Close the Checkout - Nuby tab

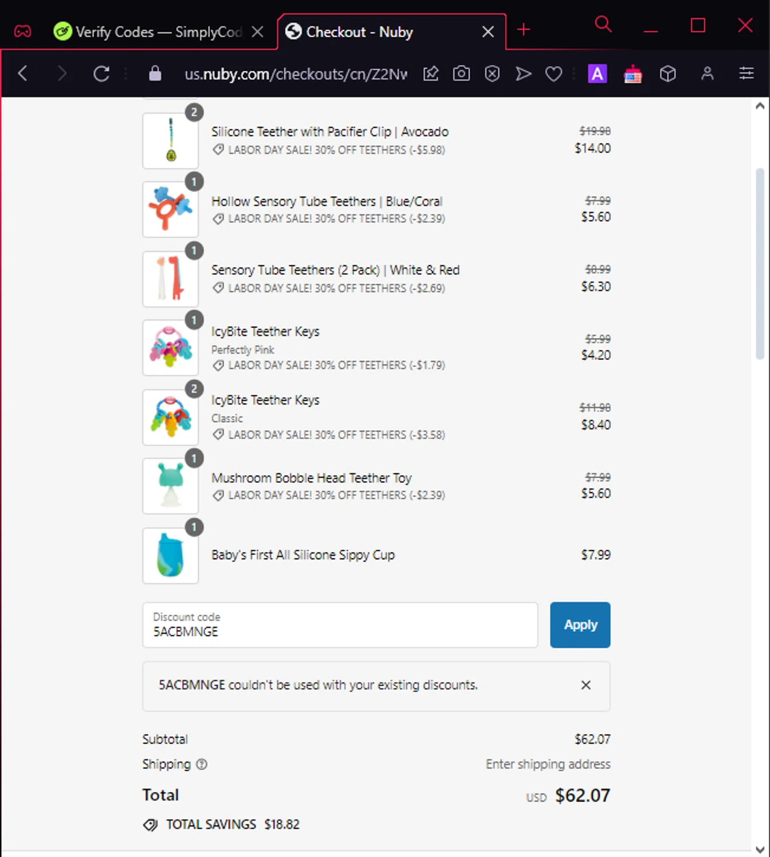point(488,31)
